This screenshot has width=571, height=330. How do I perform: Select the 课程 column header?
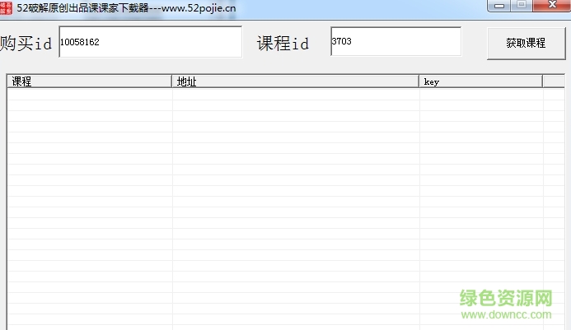[89, 81]
